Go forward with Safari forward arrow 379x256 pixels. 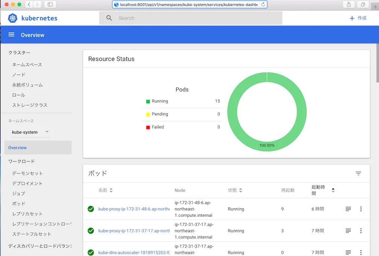37,5
